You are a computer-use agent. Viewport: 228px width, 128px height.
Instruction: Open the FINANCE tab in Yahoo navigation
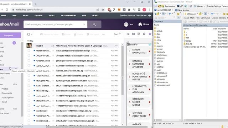38,16
